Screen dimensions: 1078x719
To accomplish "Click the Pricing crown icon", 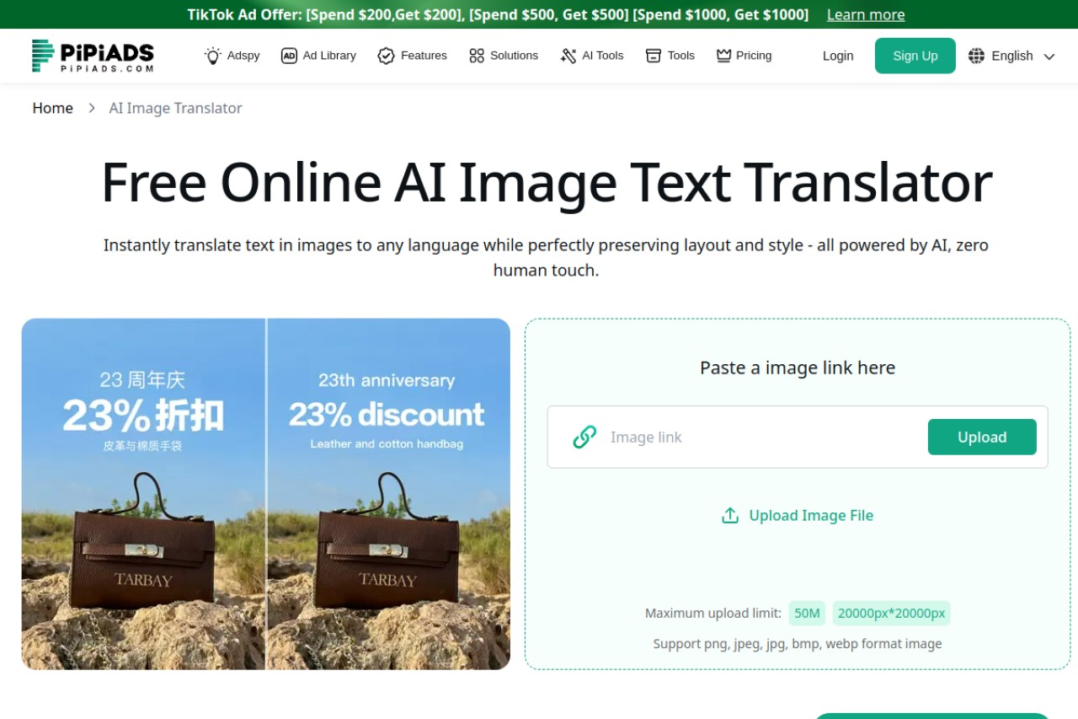I will pyautogui.click(x=723, y=56).
